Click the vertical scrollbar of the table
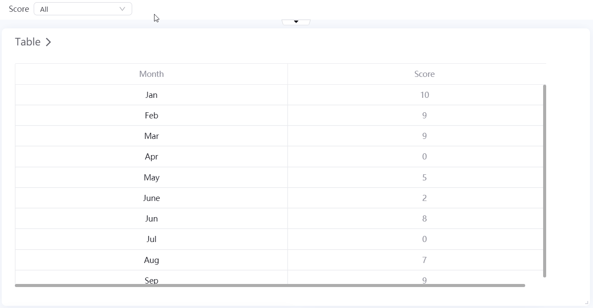 click(544, 180)
